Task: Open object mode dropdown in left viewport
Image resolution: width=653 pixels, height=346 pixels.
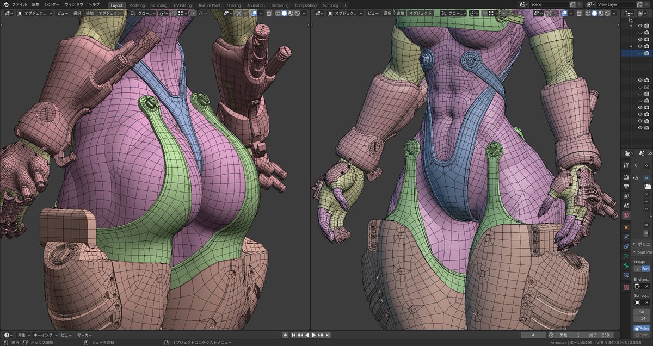Action: point(35,13)
